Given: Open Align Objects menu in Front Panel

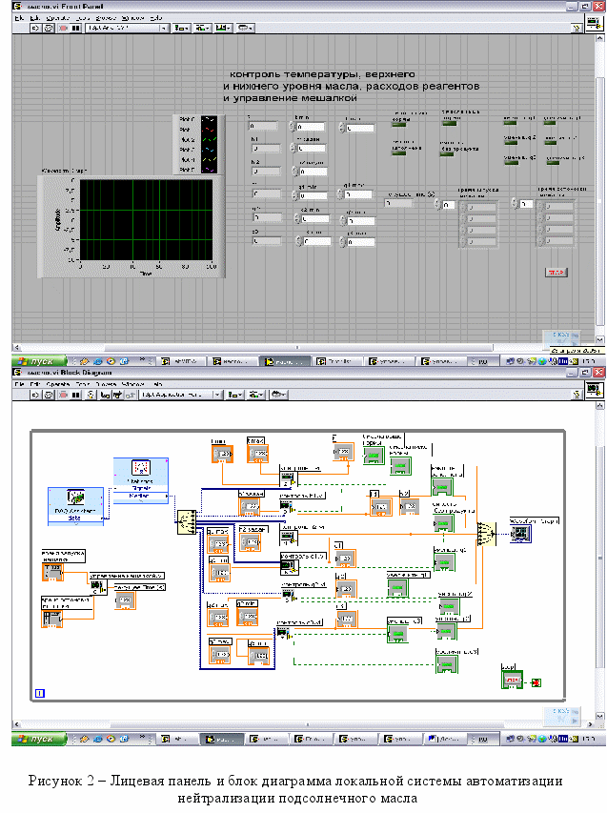Looking at the screenshot, I should (x=181, y=28).
